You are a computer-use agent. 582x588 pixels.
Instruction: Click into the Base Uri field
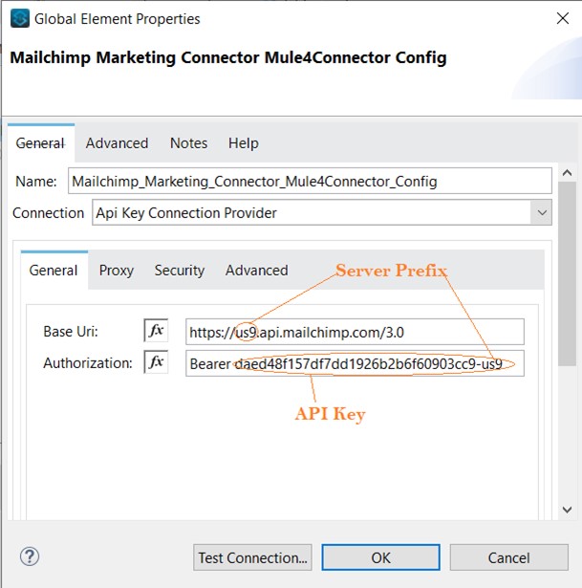point(355,332)
